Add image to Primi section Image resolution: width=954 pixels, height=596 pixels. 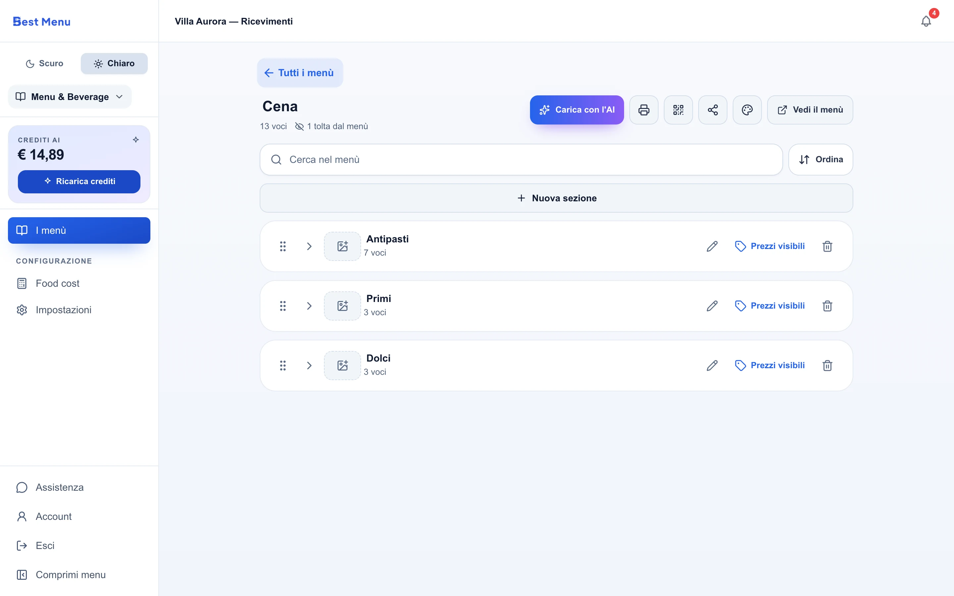point(342,306)
